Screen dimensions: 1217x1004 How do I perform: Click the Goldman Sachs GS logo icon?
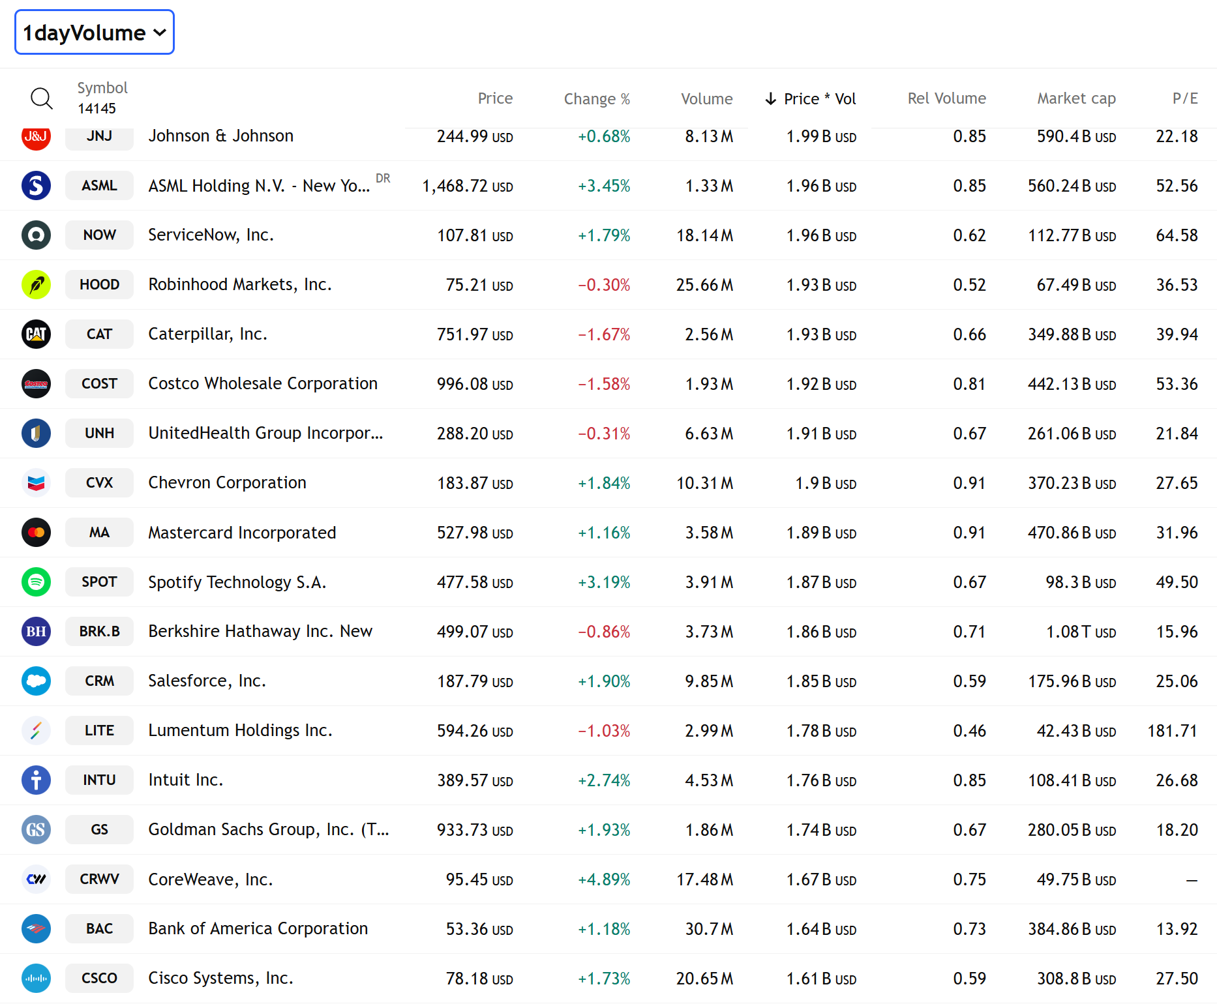[x=36, y=830]
